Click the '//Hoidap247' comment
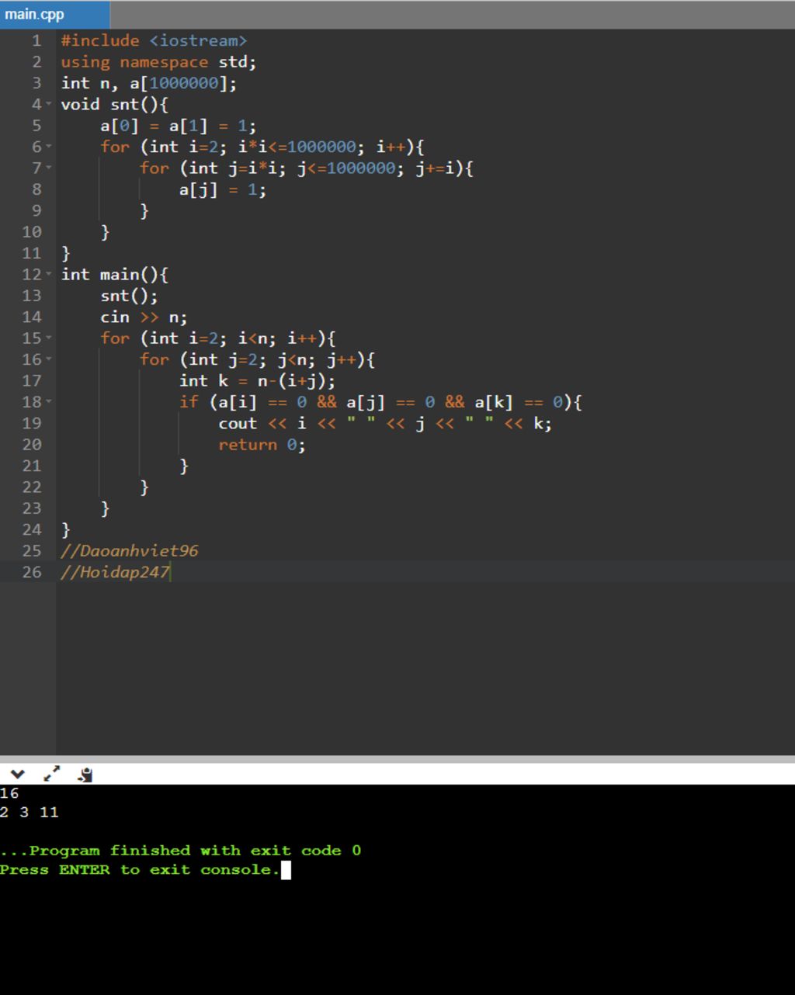795x995 pixels. [x=115, y=573]
